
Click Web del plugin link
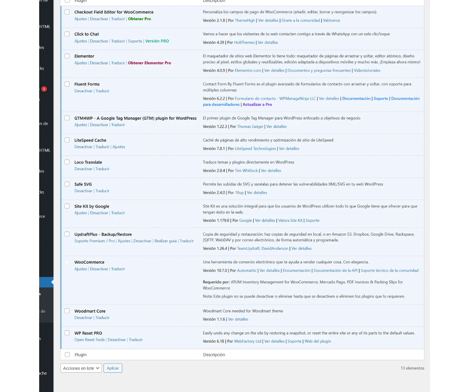(318, 341)
